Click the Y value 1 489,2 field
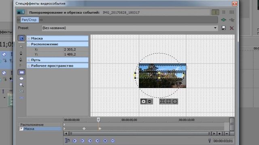 pos(76,54)
